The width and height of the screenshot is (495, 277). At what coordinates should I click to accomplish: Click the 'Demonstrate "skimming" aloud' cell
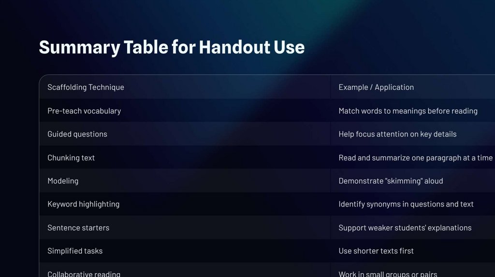[391, 181]
